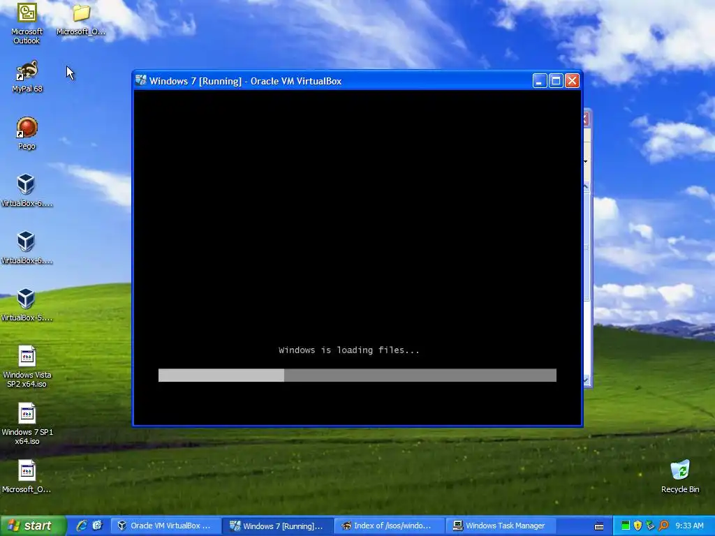Viewport: 715px width, 536px height.
Task: Switch to Index of /isos/windo... taskbar button
Action: click(x=390, y=526)
